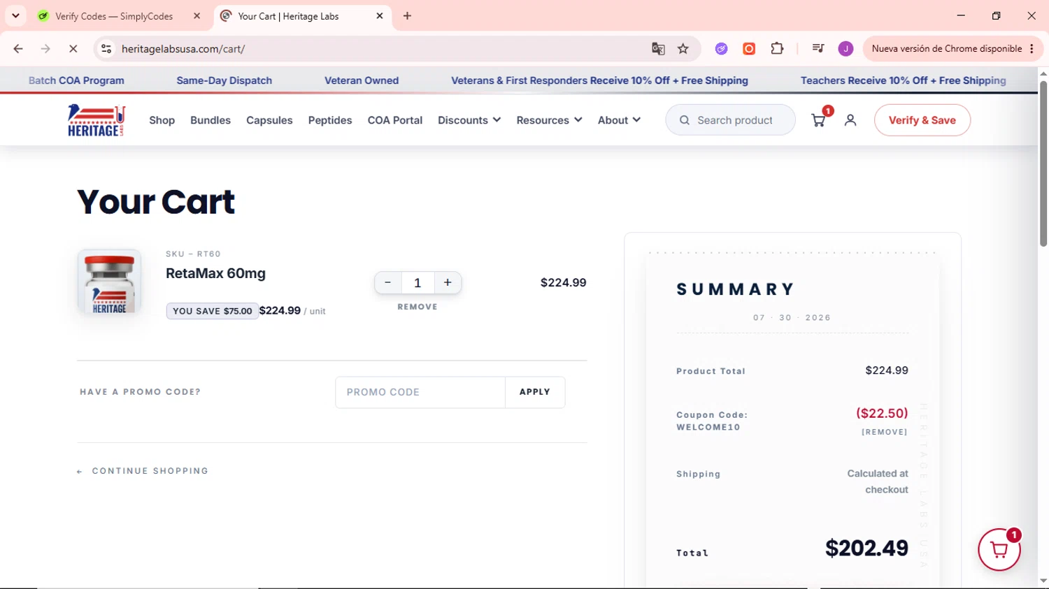This screenshot has height=589, width=1049.
Task: Close the Verify Codes SimplyCodes tab
Action: [x=197, y=16]
